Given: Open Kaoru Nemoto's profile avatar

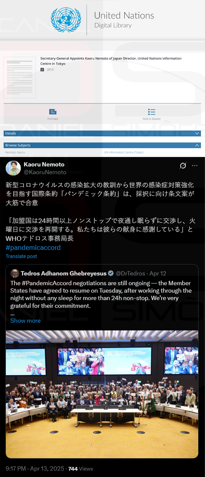Looking at the screenshot, I should (x=13, y=168).
